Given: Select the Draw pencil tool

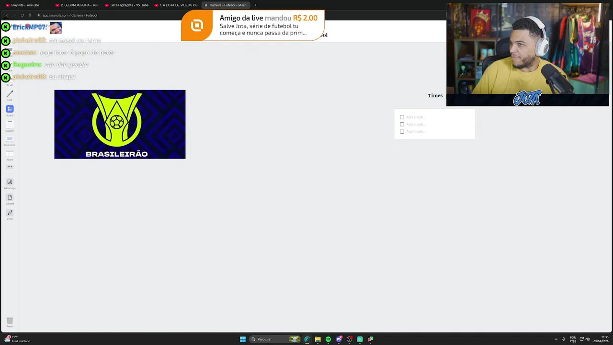Looking at the screenshot, I should 10,213.
